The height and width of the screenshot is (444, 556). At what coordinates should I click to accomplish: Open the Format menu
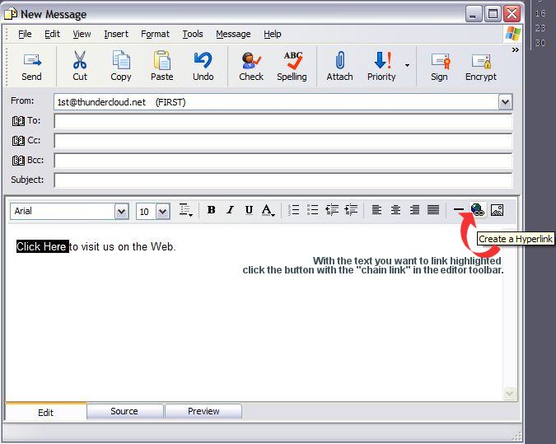pos(155,34)
